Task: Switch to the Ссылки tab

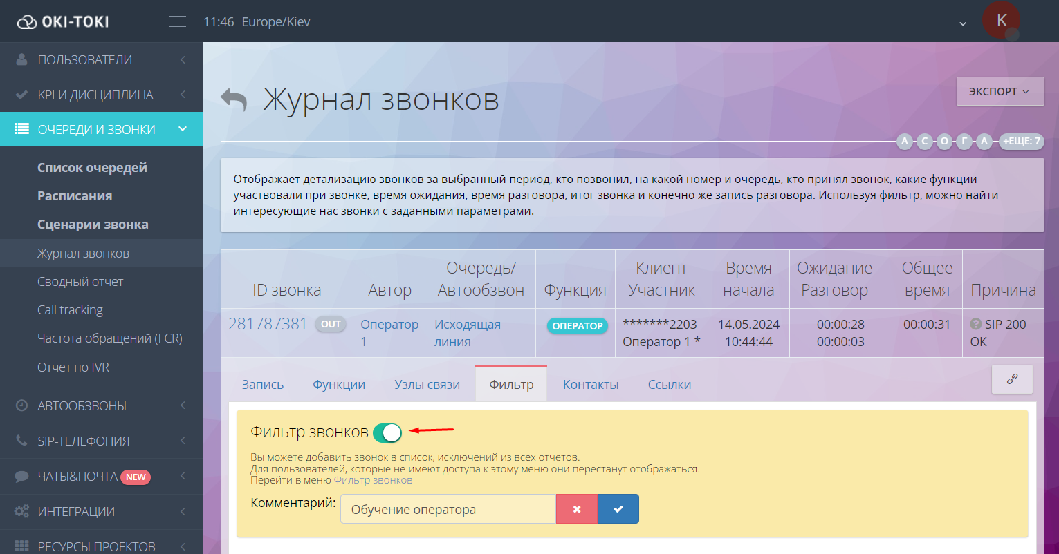Action: [670, 385]
